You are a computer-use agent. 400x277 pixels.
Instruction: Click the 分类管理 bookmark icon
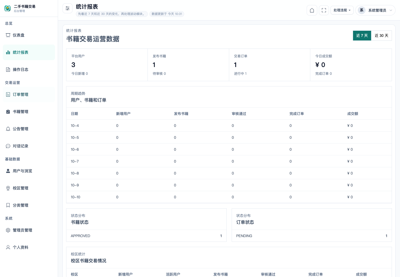point(8,205)
